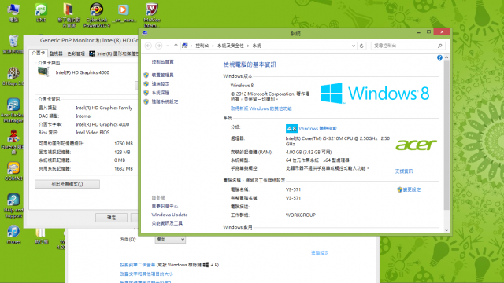Click the System window vertical scrollbar
Image resolution: width=504 pixels, height=283 pixels.
click(x=447, y=135)
